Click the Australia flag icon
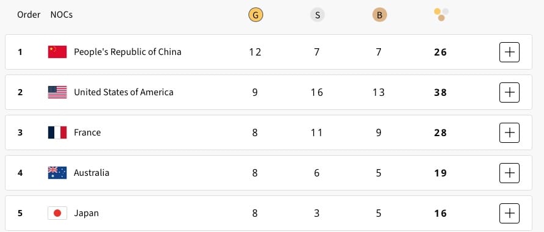This screenshot has height=232, width=544. click(x=57, y=173)
